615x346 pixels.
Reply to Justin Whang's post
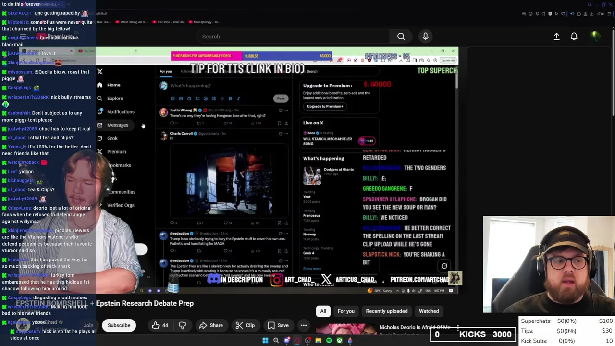172,123
